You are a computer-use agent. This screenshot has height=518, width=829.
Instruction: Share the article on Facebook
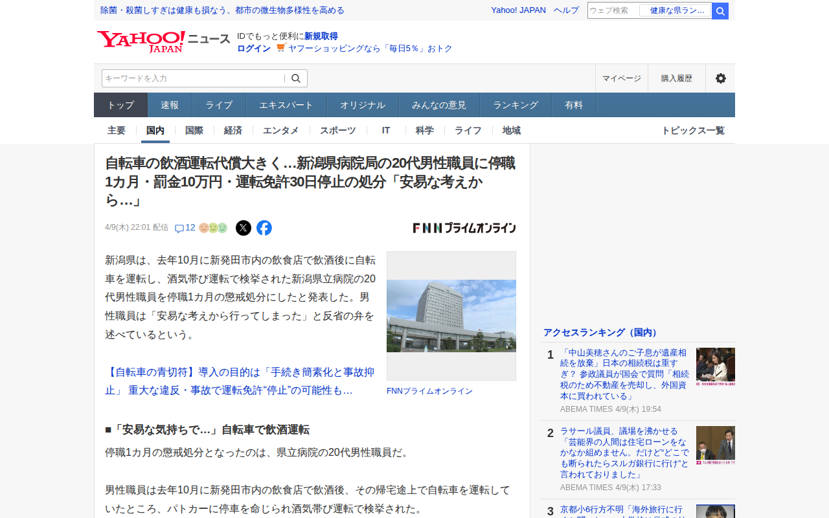(x=264, y=228)
